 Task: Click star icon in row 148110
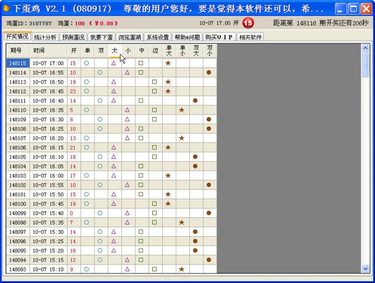pos(182,110)
